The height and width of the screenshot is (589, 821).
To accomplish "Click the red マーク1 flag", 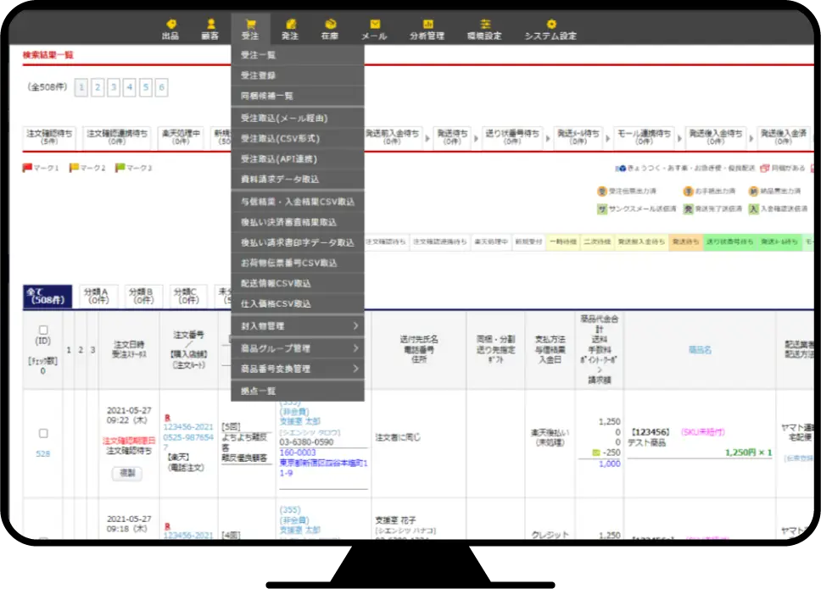I will 26,168.
